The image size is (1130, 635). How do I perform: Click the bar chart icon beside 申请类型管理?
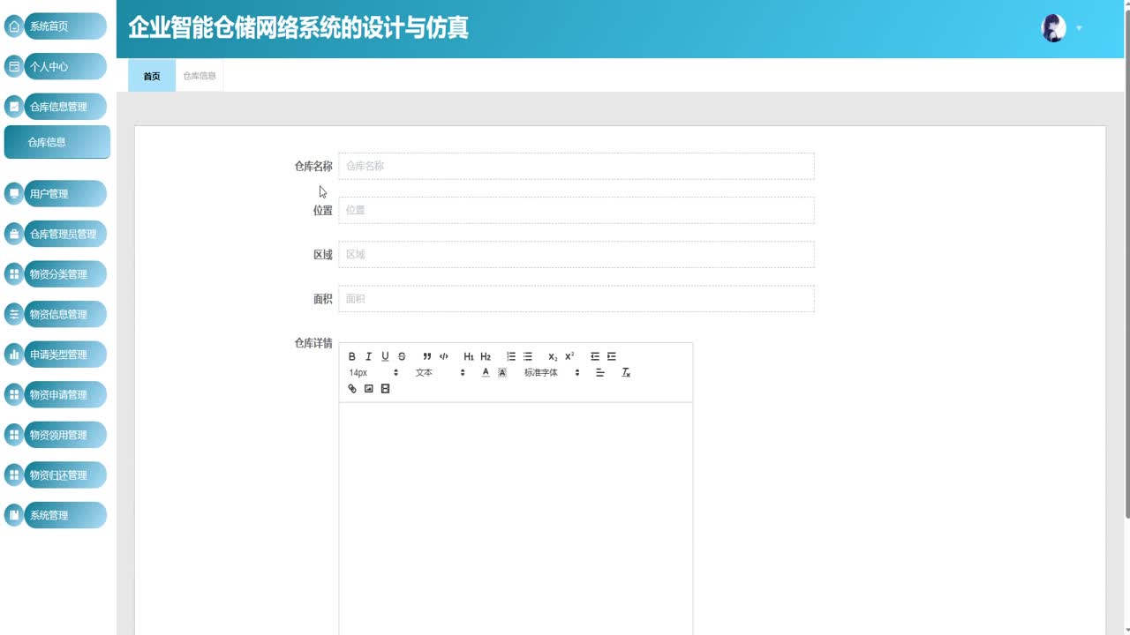[x=14, y=355]
